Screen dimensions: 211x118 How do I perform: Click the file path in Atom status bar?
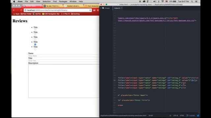click(123, 116)
